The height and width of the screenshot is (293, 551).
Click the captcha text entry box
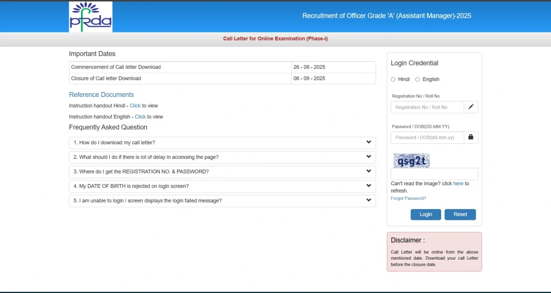click(x=434, y=174)
